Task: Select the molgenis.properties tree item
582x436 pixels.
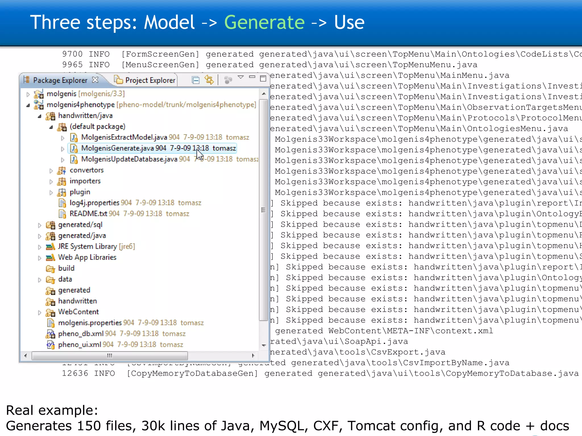Action: pos(125,323)
